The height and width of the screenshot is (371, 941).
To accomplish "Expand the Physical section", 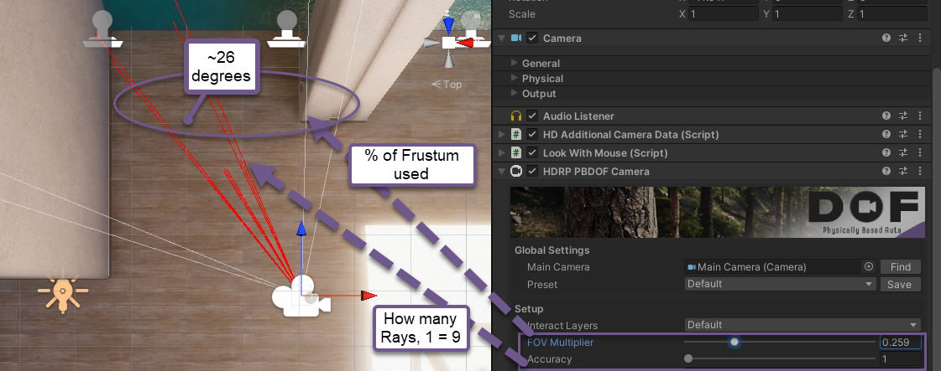I will coord(514,78).
